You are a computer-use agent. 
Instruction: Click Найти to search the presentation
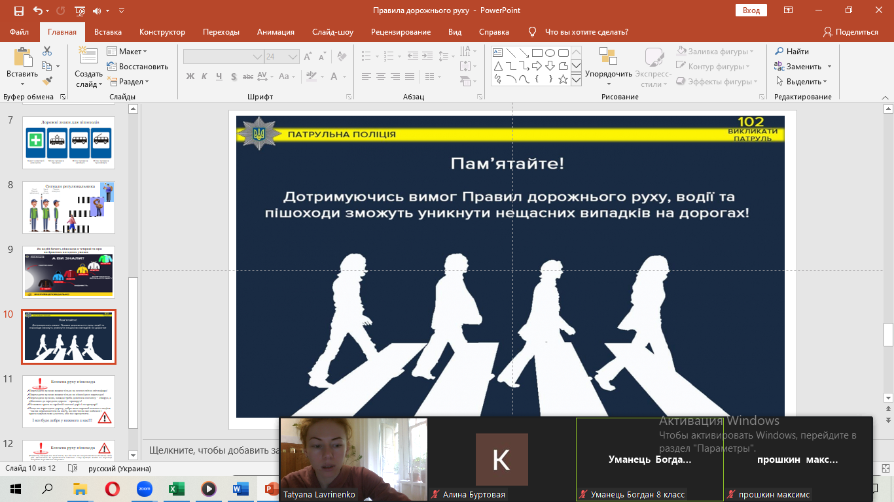tap(792, 51)
